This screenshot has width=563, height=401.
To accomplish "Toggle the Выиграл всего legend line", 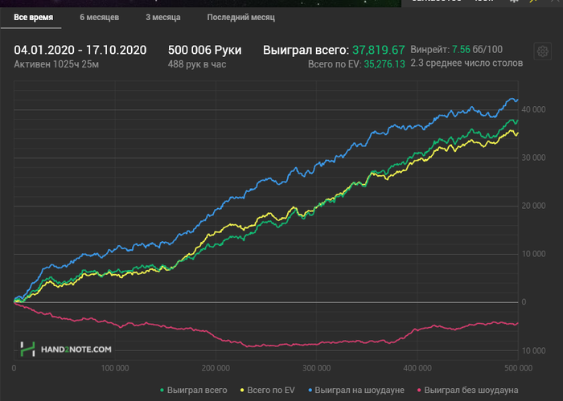I will coord(194,390).
